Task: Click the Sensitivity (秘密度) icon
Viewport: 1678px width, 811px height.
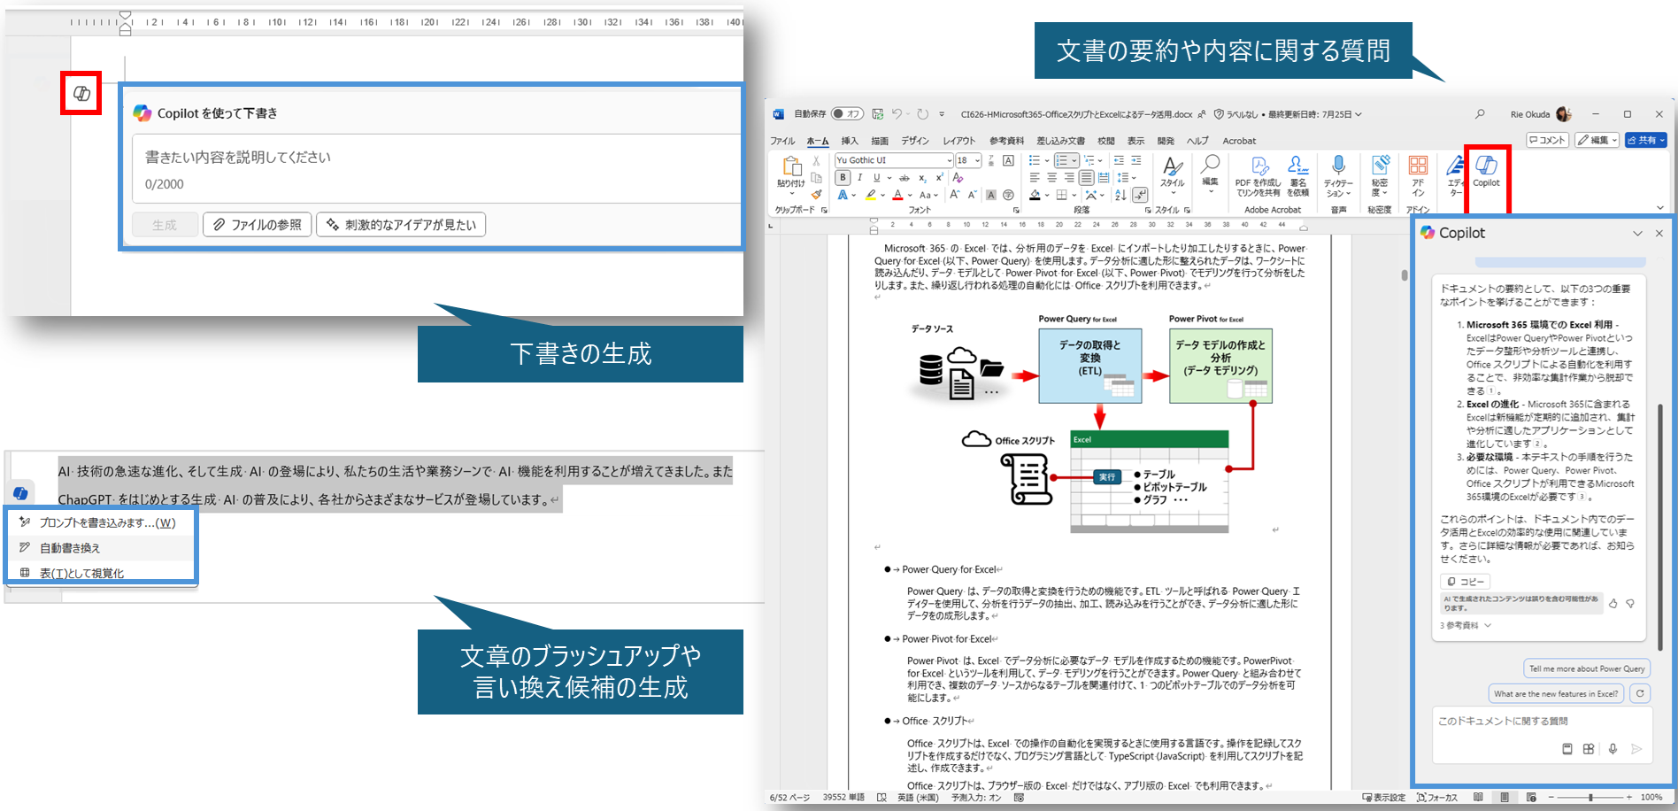Action: [x=1381, y=175]
